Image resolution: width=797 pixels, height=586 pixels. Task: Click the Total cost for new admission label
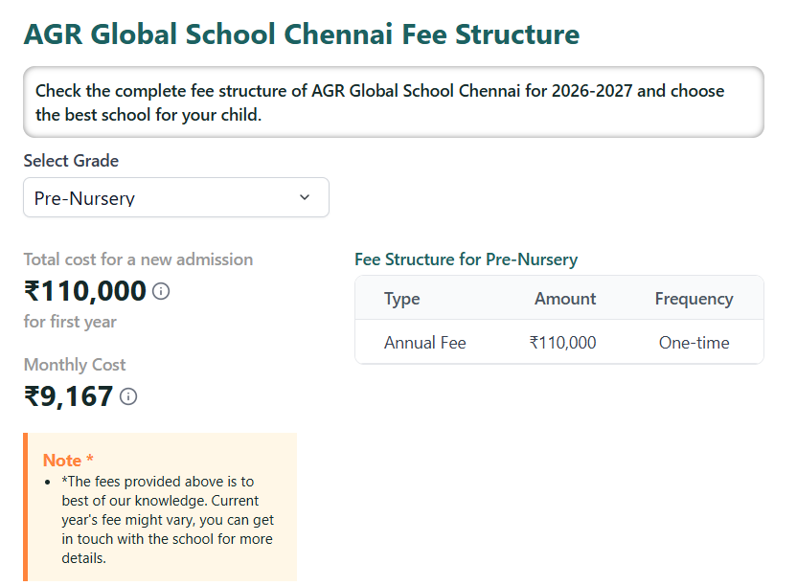[x=137, y=259]
